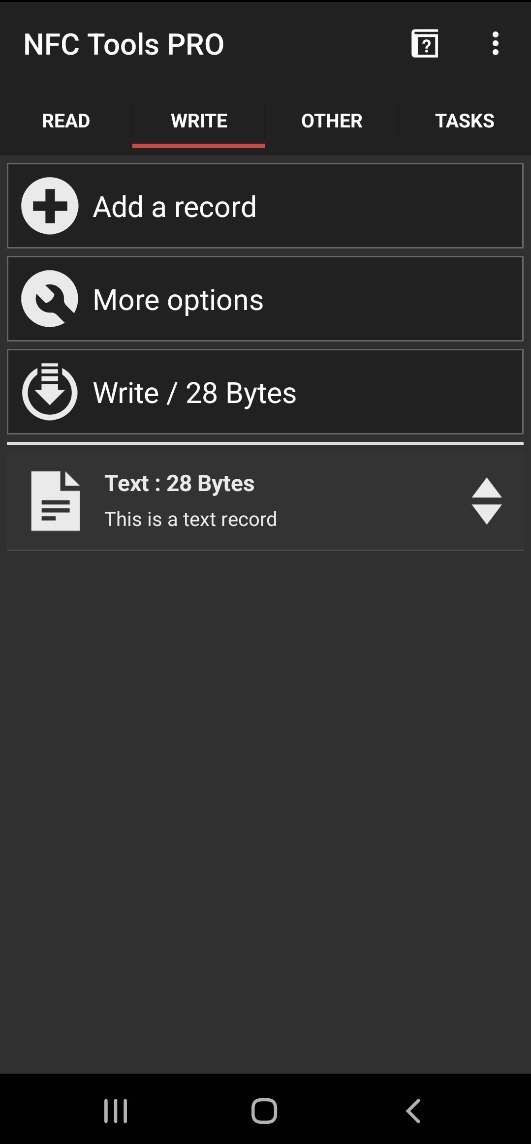The width and height of the screenshot is (531, 1144).
Task: Move the text record up with up arrow
Action: pyautogui.click(x=487, y=488)
